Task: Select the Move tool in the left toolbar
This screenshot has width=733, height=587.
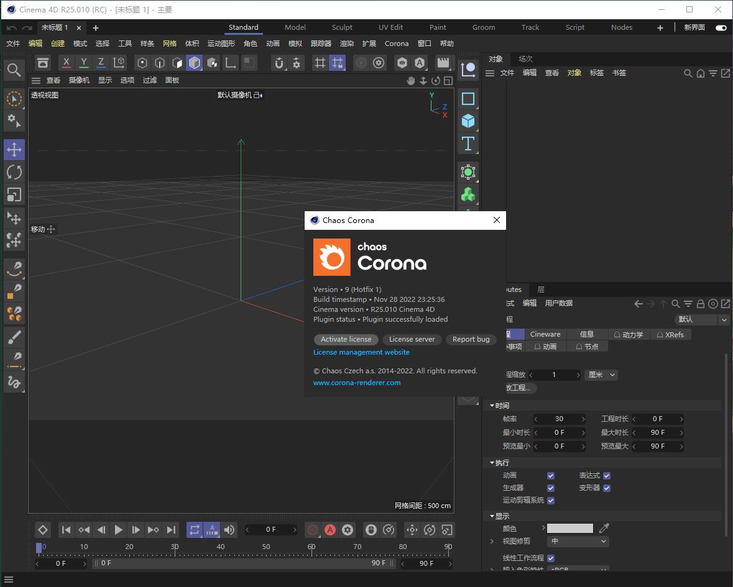Action: [14, 149]
